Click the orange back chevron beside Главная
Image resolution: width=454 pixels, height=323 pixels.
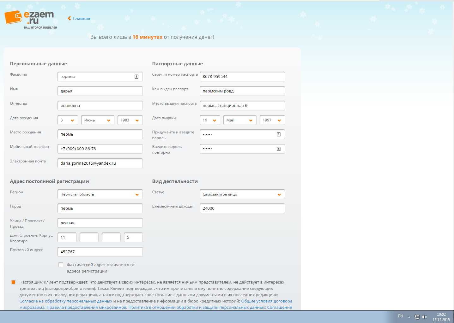coord(69,18)
